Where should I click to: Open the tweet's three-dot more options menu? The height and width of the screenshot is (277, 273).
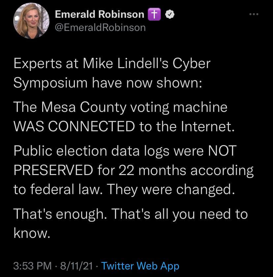[x=254, y=14]
